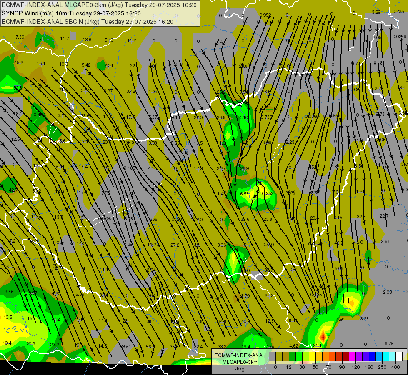Click the legend tick value 160
The height and width of the screenshot is (375, 408).
[x=369, y=367]
